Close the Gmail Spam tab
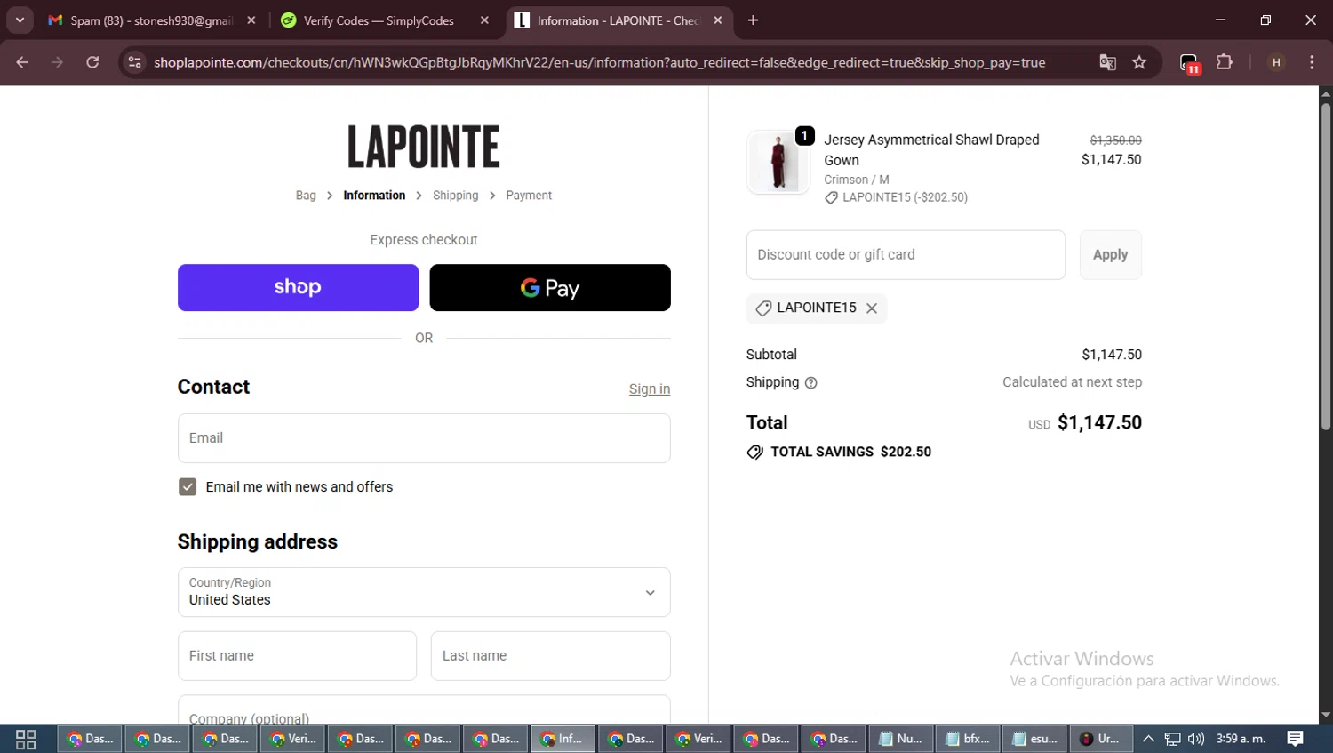 tap(251, 20)
